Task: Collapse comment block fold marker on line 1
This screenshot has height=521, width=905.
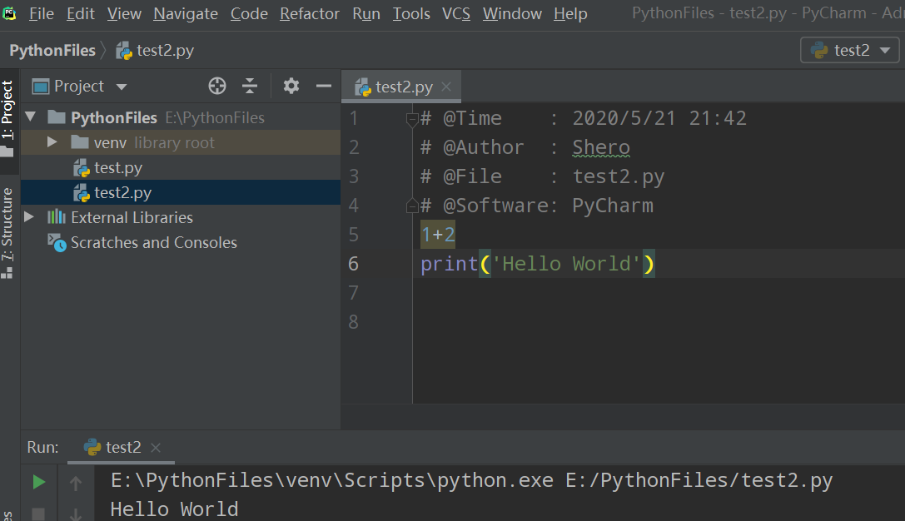Action: [412, 120]
